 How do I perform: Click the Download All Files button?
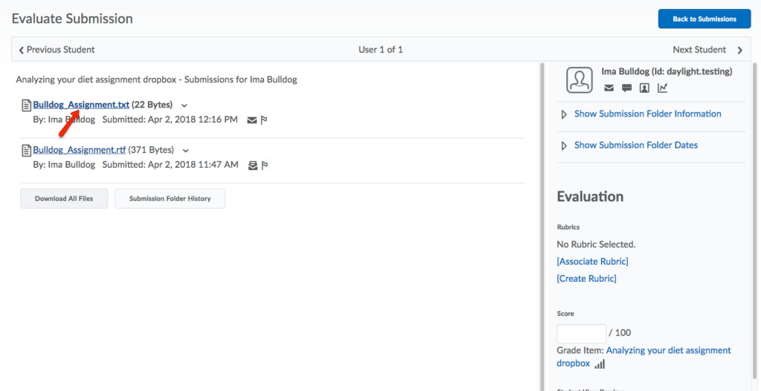coord(64,199)
